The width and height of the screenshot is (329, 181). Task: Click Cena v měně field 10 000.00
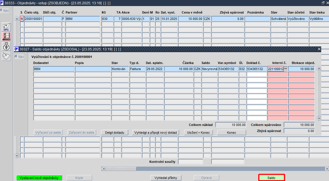click(x=190, y=18)
